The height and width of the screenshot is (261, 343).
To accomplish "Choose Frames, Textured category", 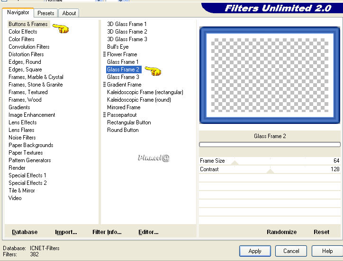I will click(28, 92).
